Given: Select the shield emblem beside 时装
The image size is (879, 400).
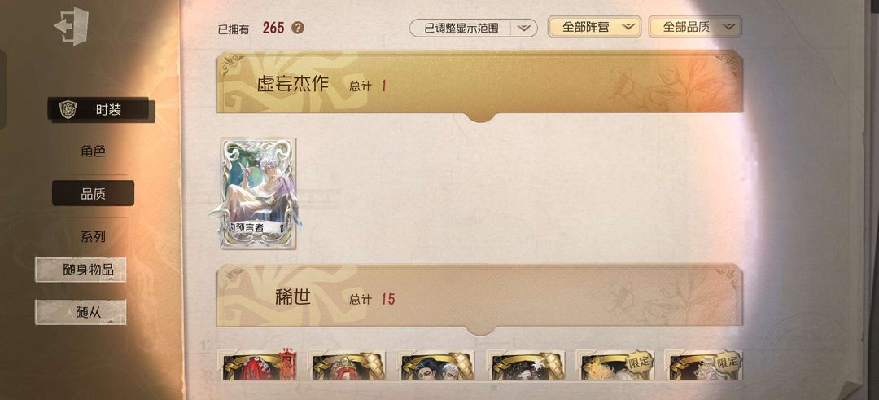Looking at the screenshot, I should [68, 109].
